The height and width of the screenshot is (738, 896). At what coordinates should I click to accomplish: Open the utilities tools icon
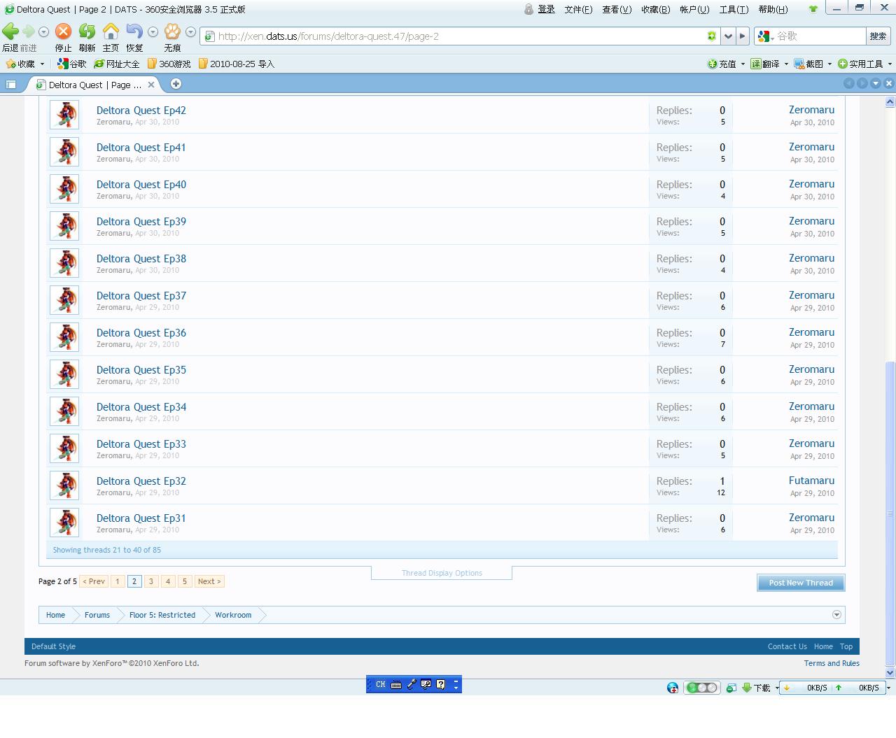(x=842, y=64)
